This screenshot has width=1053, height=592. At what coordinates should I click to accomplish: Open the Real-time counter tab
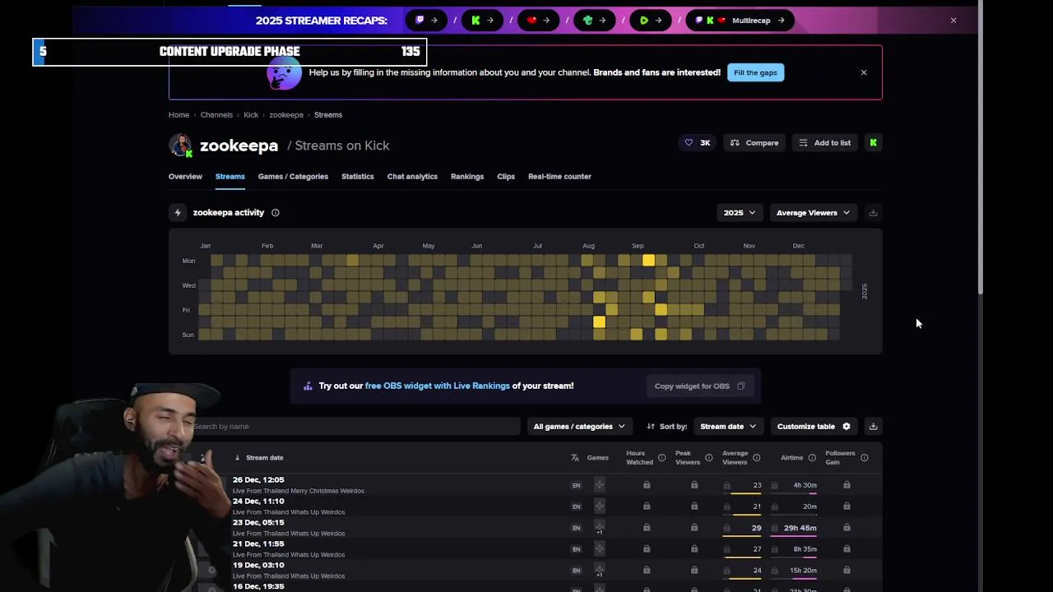pos(559,177)
